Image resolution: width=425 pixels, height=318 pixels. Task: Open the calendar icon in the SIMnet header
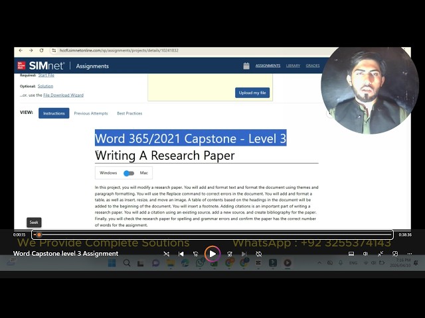(x=246, y=66)
